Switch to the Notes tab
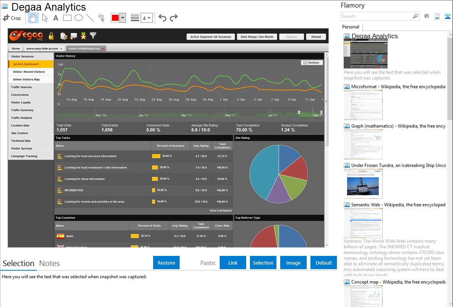The width and height of the screenshot is (453, 307). tap(49, 263)
